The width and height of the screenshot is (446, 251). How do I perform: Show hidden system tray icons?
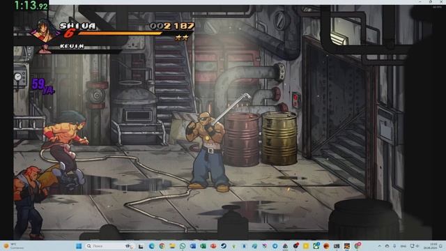pos(380,246)
